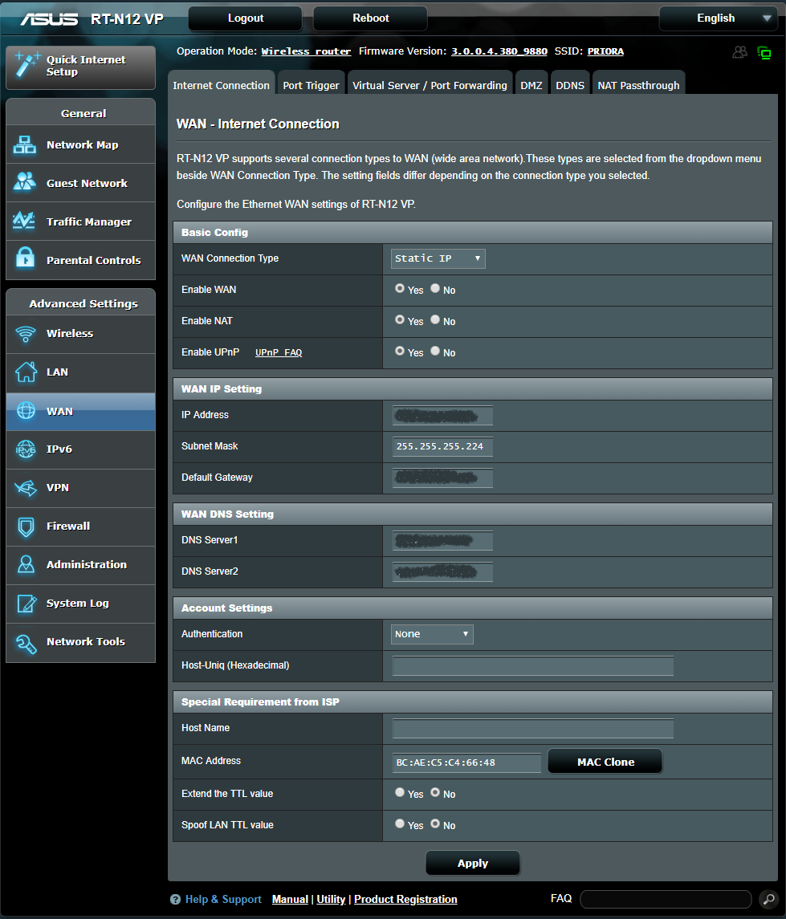Viewport: 786px width, 919px height.
Task: Open the Utility link
Action: click(x=331, y=899)
